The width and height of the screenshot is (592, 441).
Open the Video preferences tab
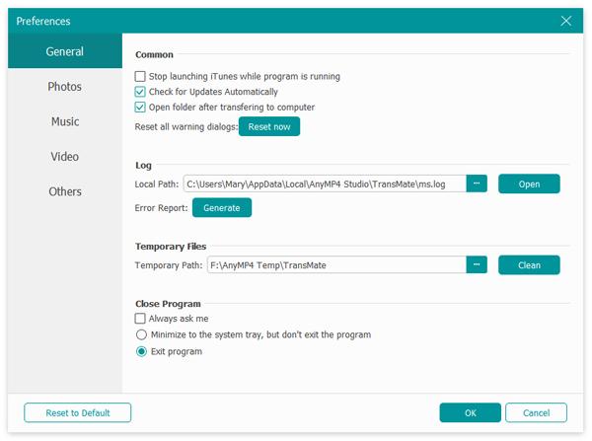click(65, 156)
